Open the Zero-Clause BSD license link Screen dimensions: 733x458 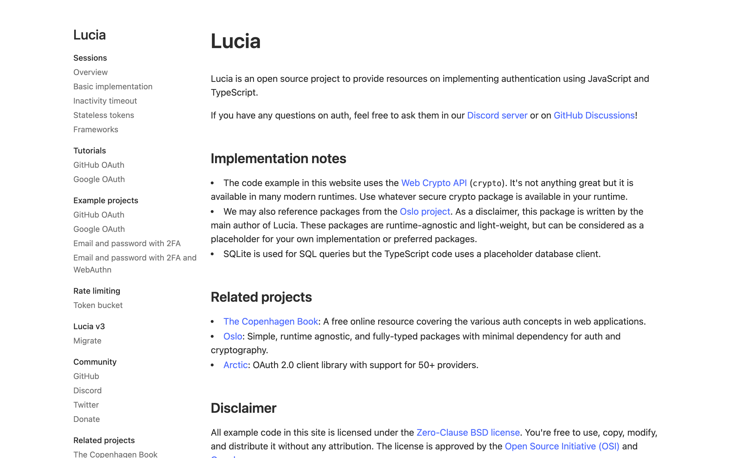[x=468, y=433]
